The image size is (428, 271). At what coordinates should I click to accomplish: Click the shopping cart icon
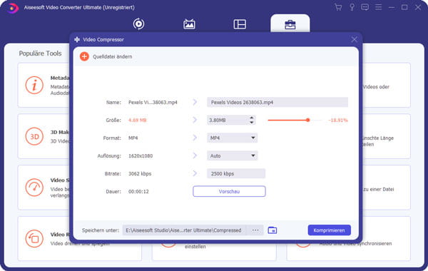338,7
